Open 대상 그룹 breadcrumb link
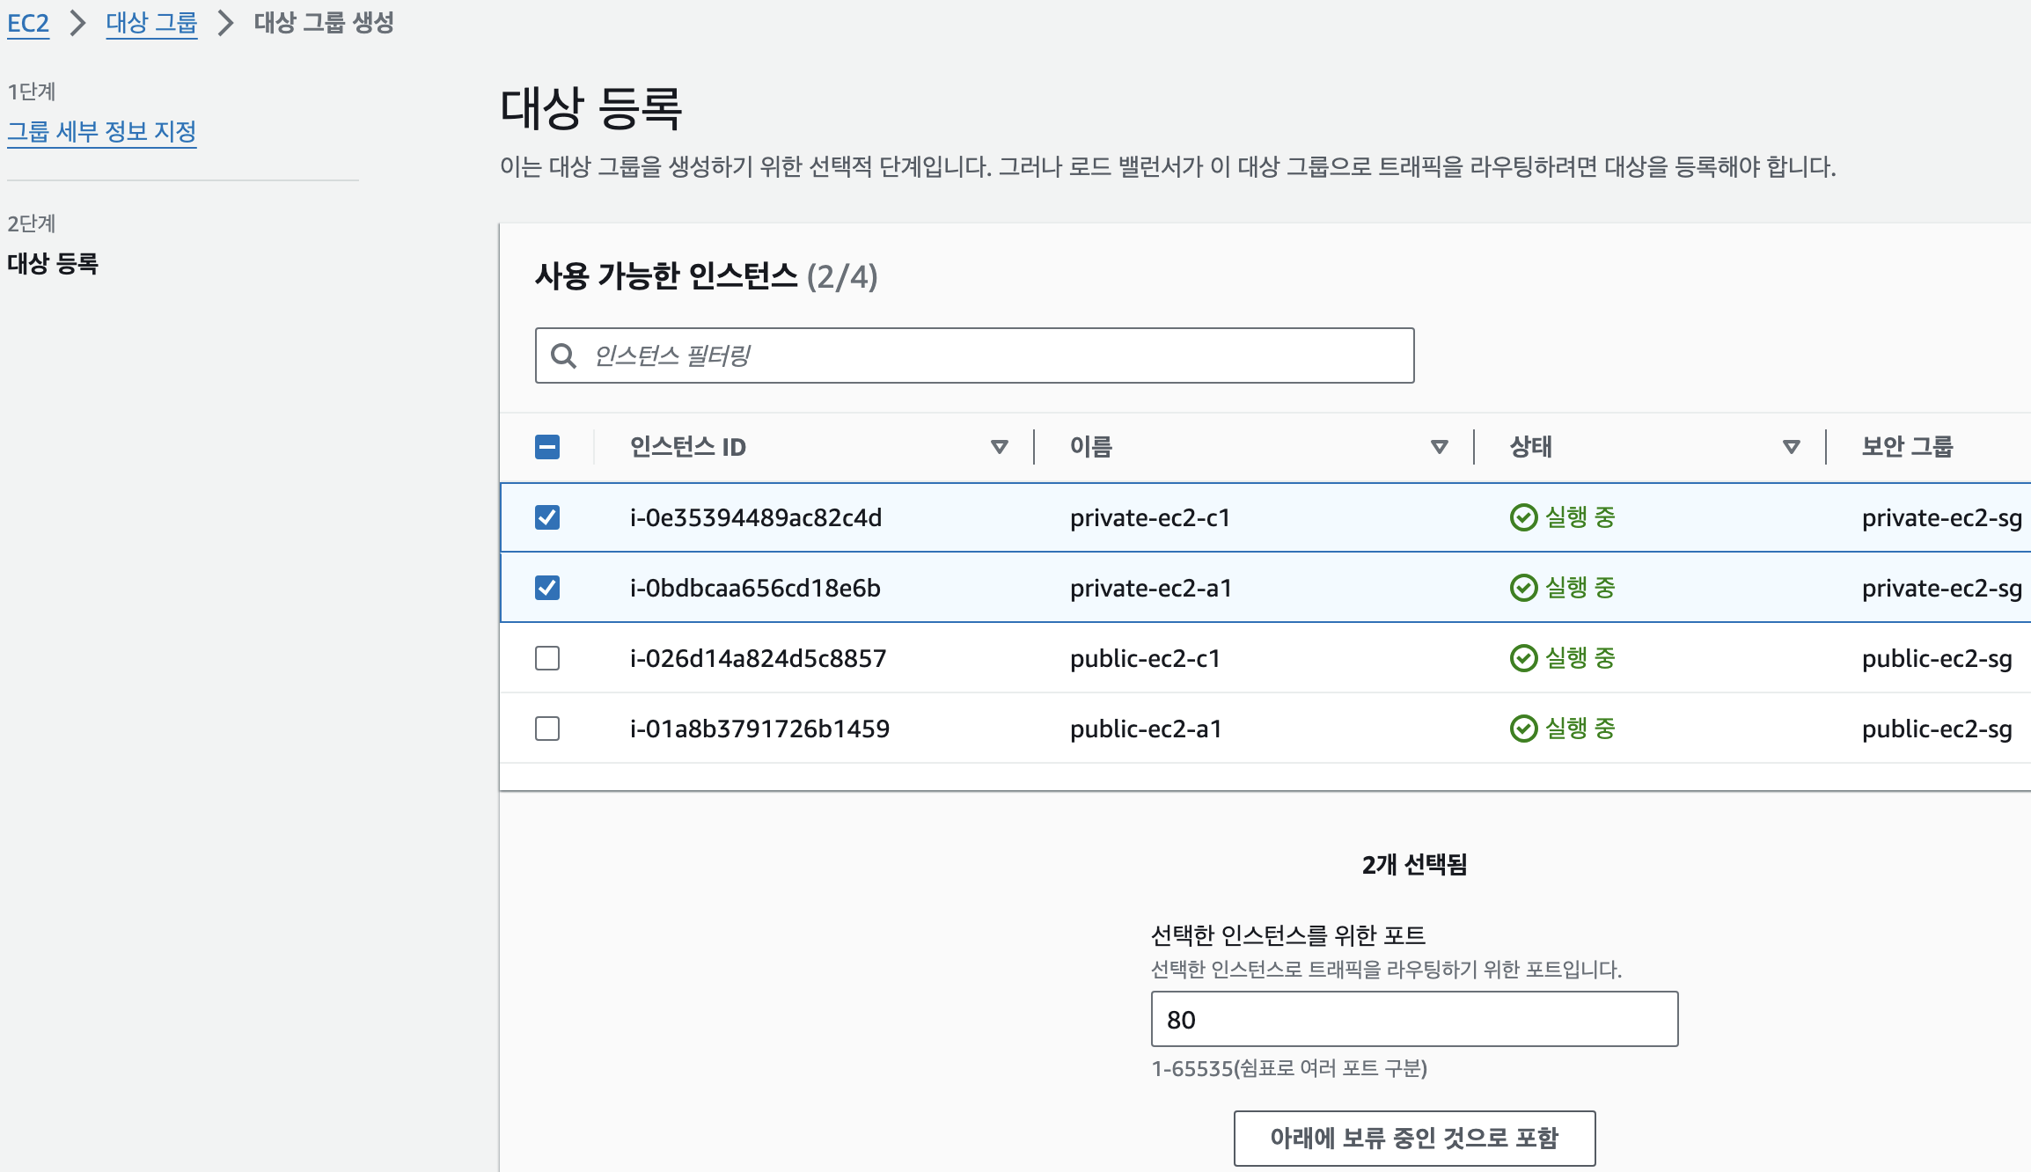 coord(151,23)
